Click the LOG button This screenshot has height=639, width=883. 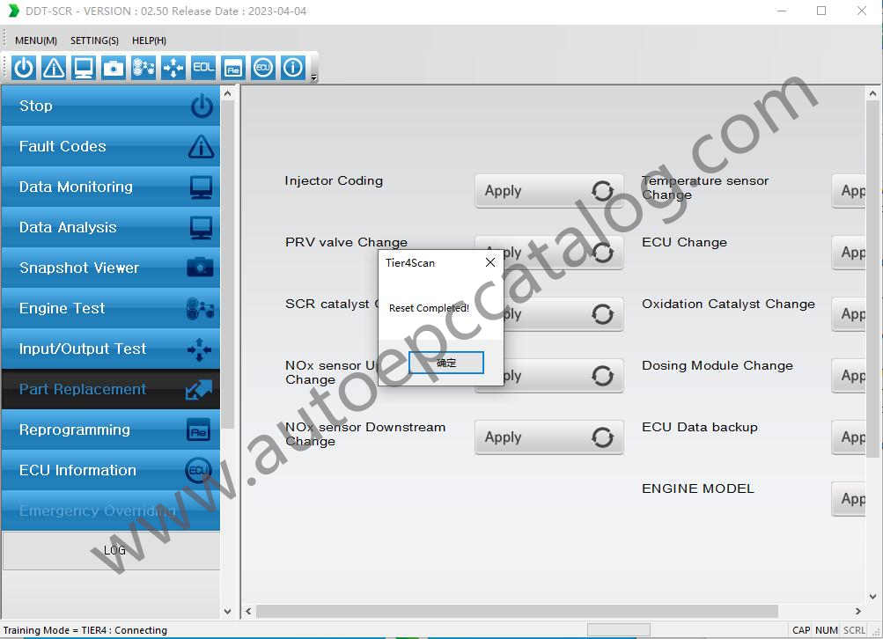(113, 551)
